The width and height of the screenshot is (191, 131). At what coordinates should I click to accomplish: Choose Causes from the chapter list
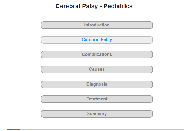tap(97, 69)
